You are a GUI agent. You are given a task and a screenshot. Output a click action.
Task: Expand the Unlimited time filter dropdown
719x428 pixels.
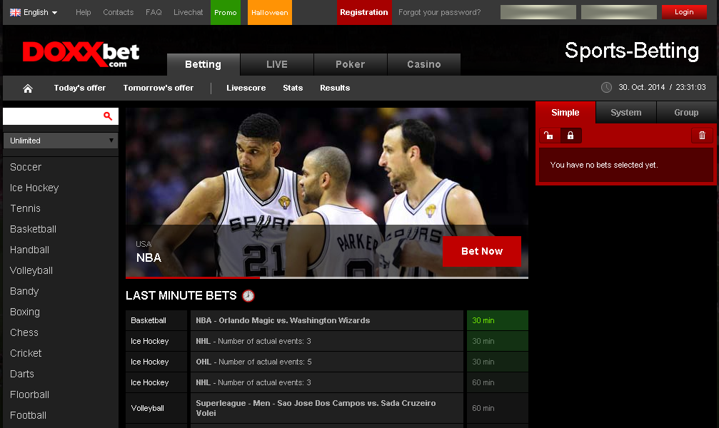click(x=61, y=141)
